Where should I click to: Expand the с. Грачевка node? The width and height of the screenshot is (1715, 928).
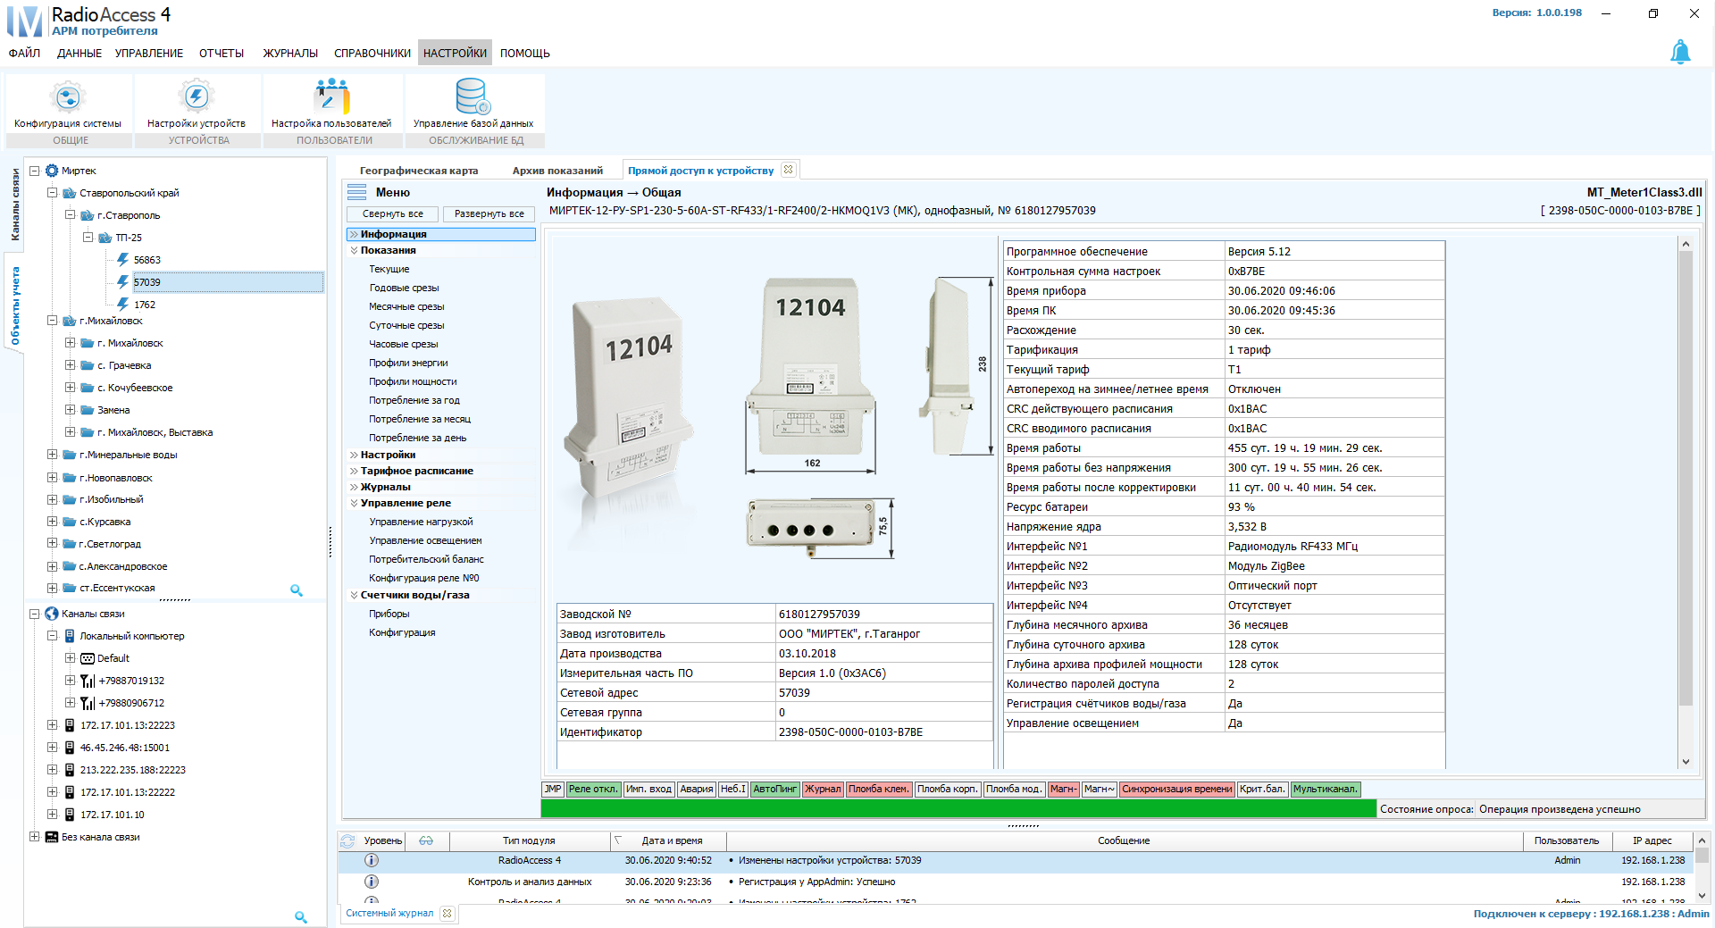[x=70, y=365]
